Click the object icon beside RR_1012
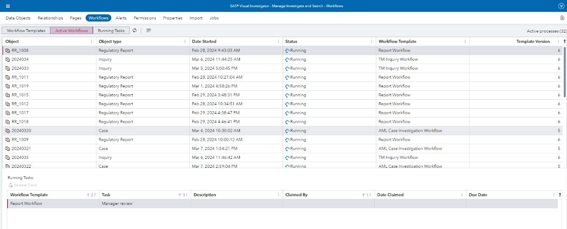567x229 pixels. point(8,104)
